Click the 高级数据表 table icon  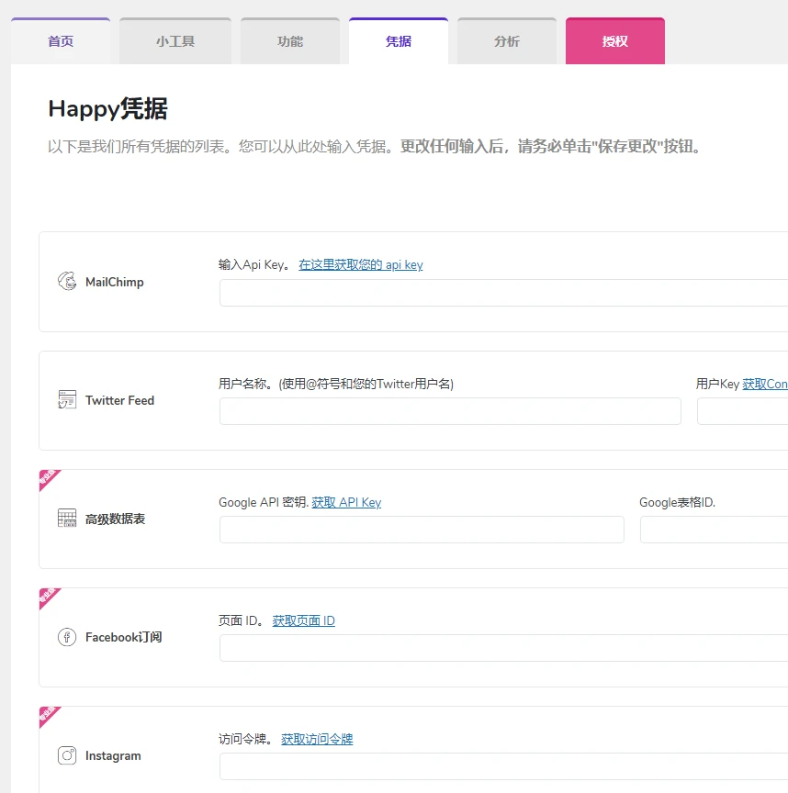tap(65, 518)
